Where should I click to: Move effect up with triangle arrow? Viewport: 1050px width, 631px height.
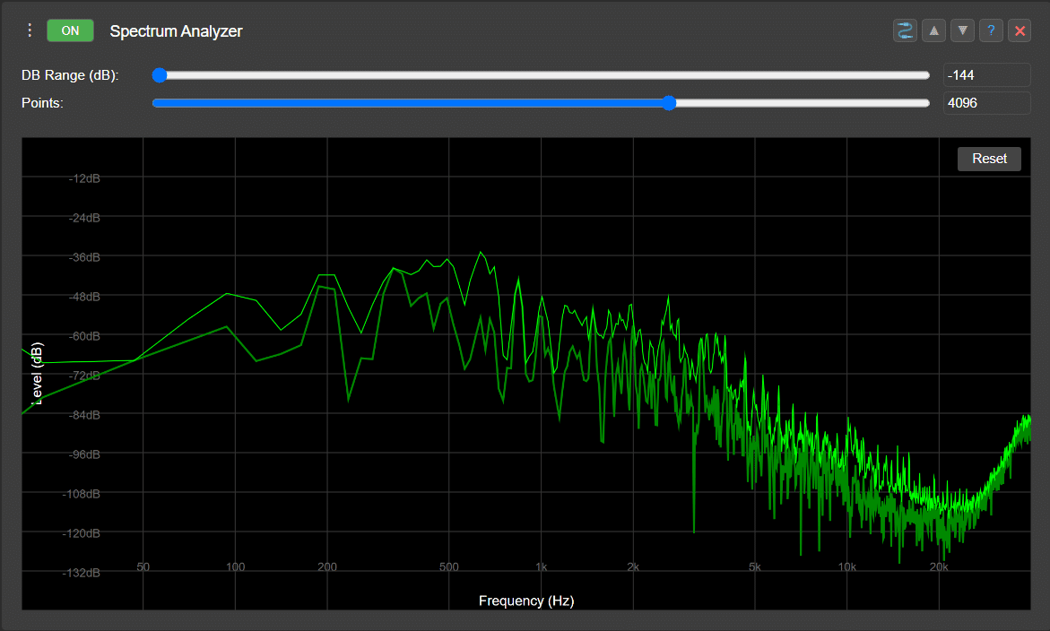(933, 30)
